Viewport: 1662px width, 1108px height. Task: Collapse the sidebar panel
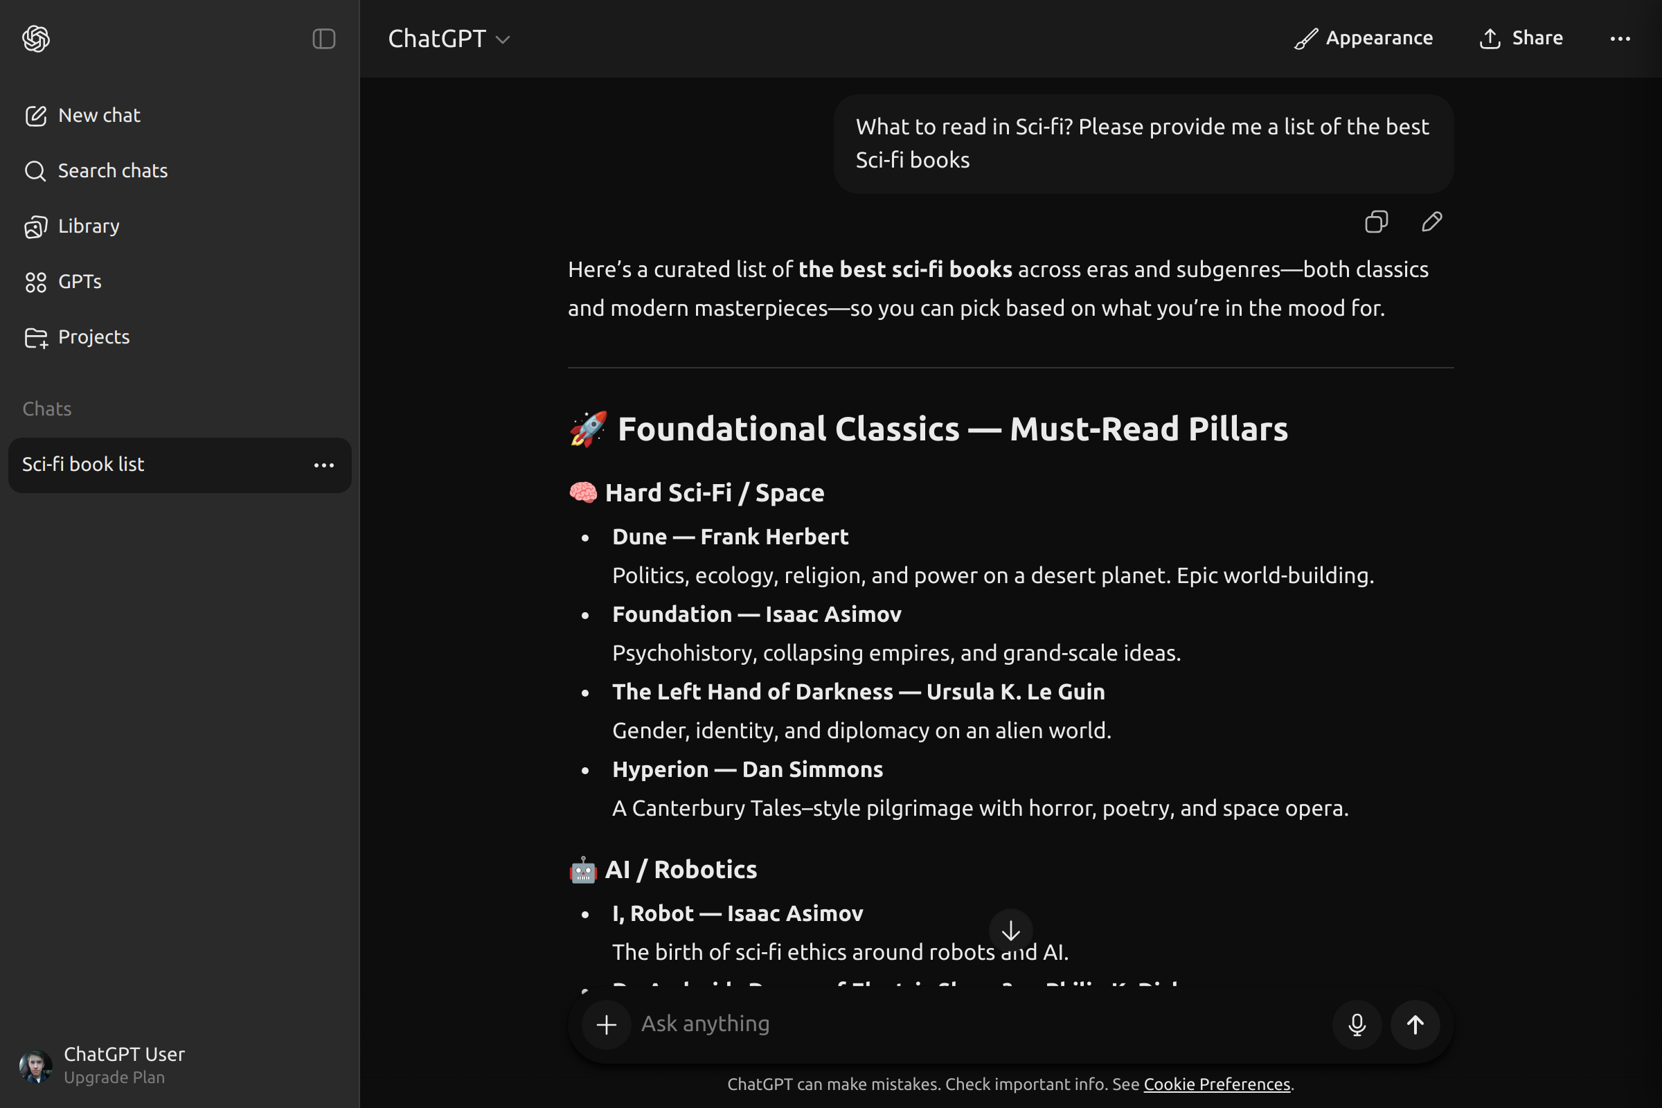click(x=323, y=39)
